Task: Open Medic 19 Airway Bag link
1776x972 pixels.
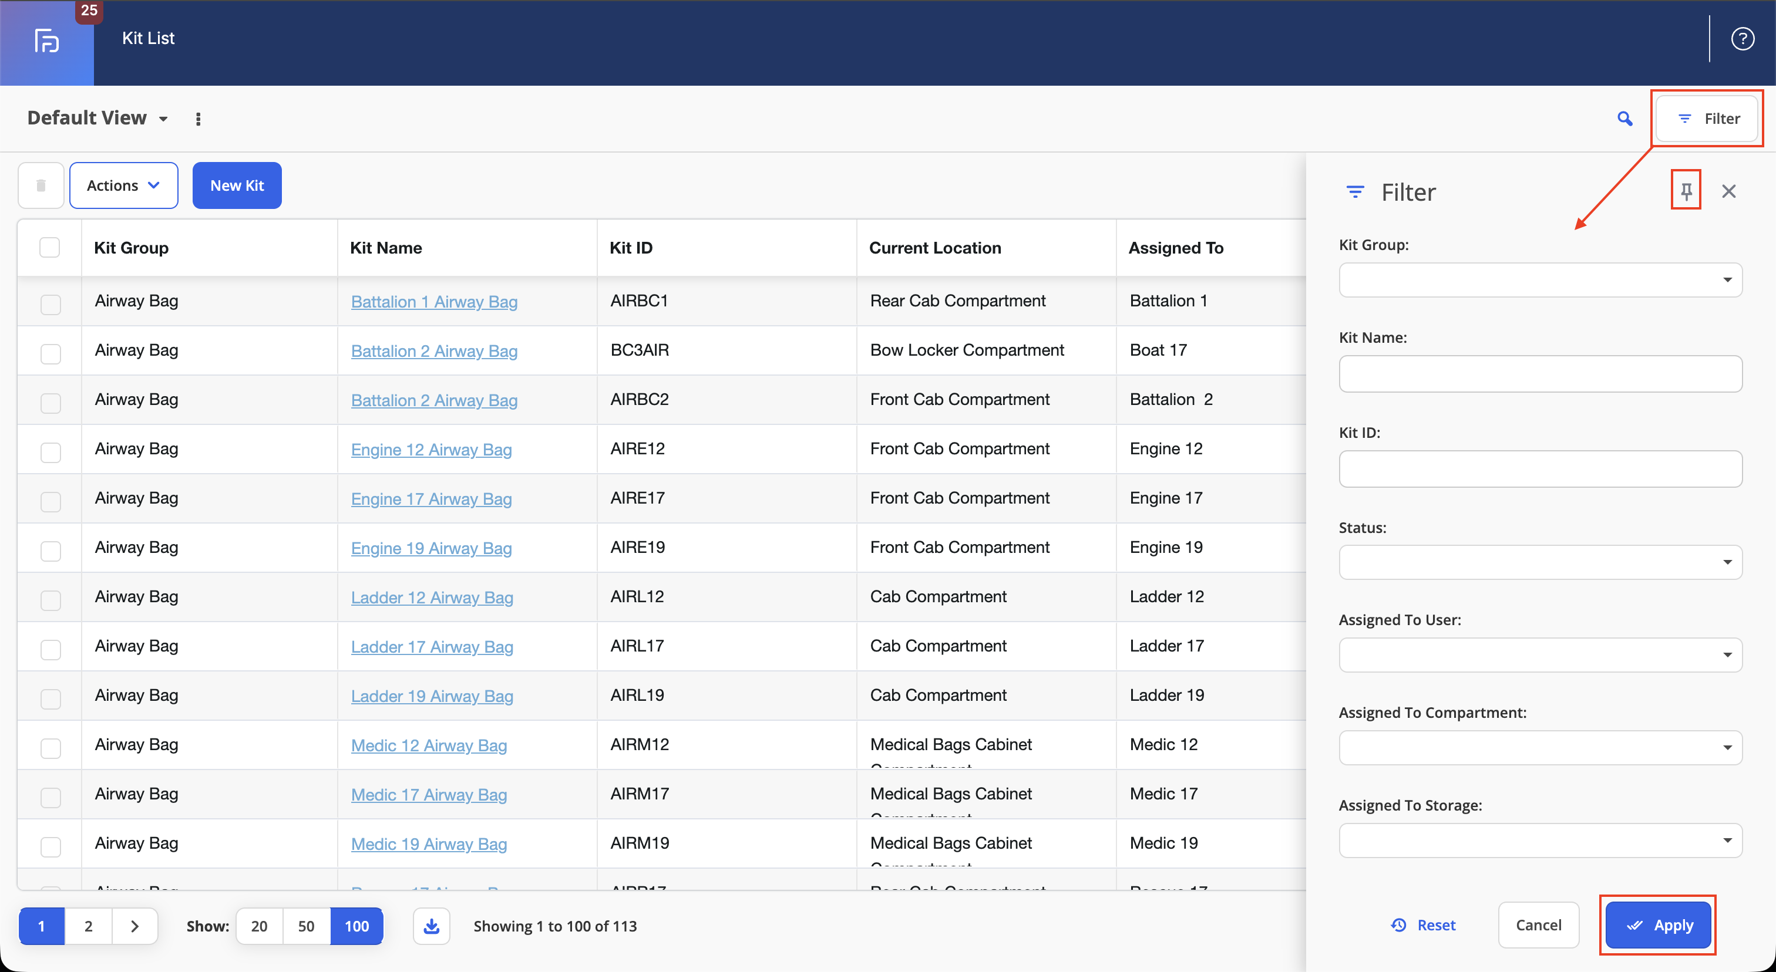Action: pyautogui.click(x=429, y=843)
